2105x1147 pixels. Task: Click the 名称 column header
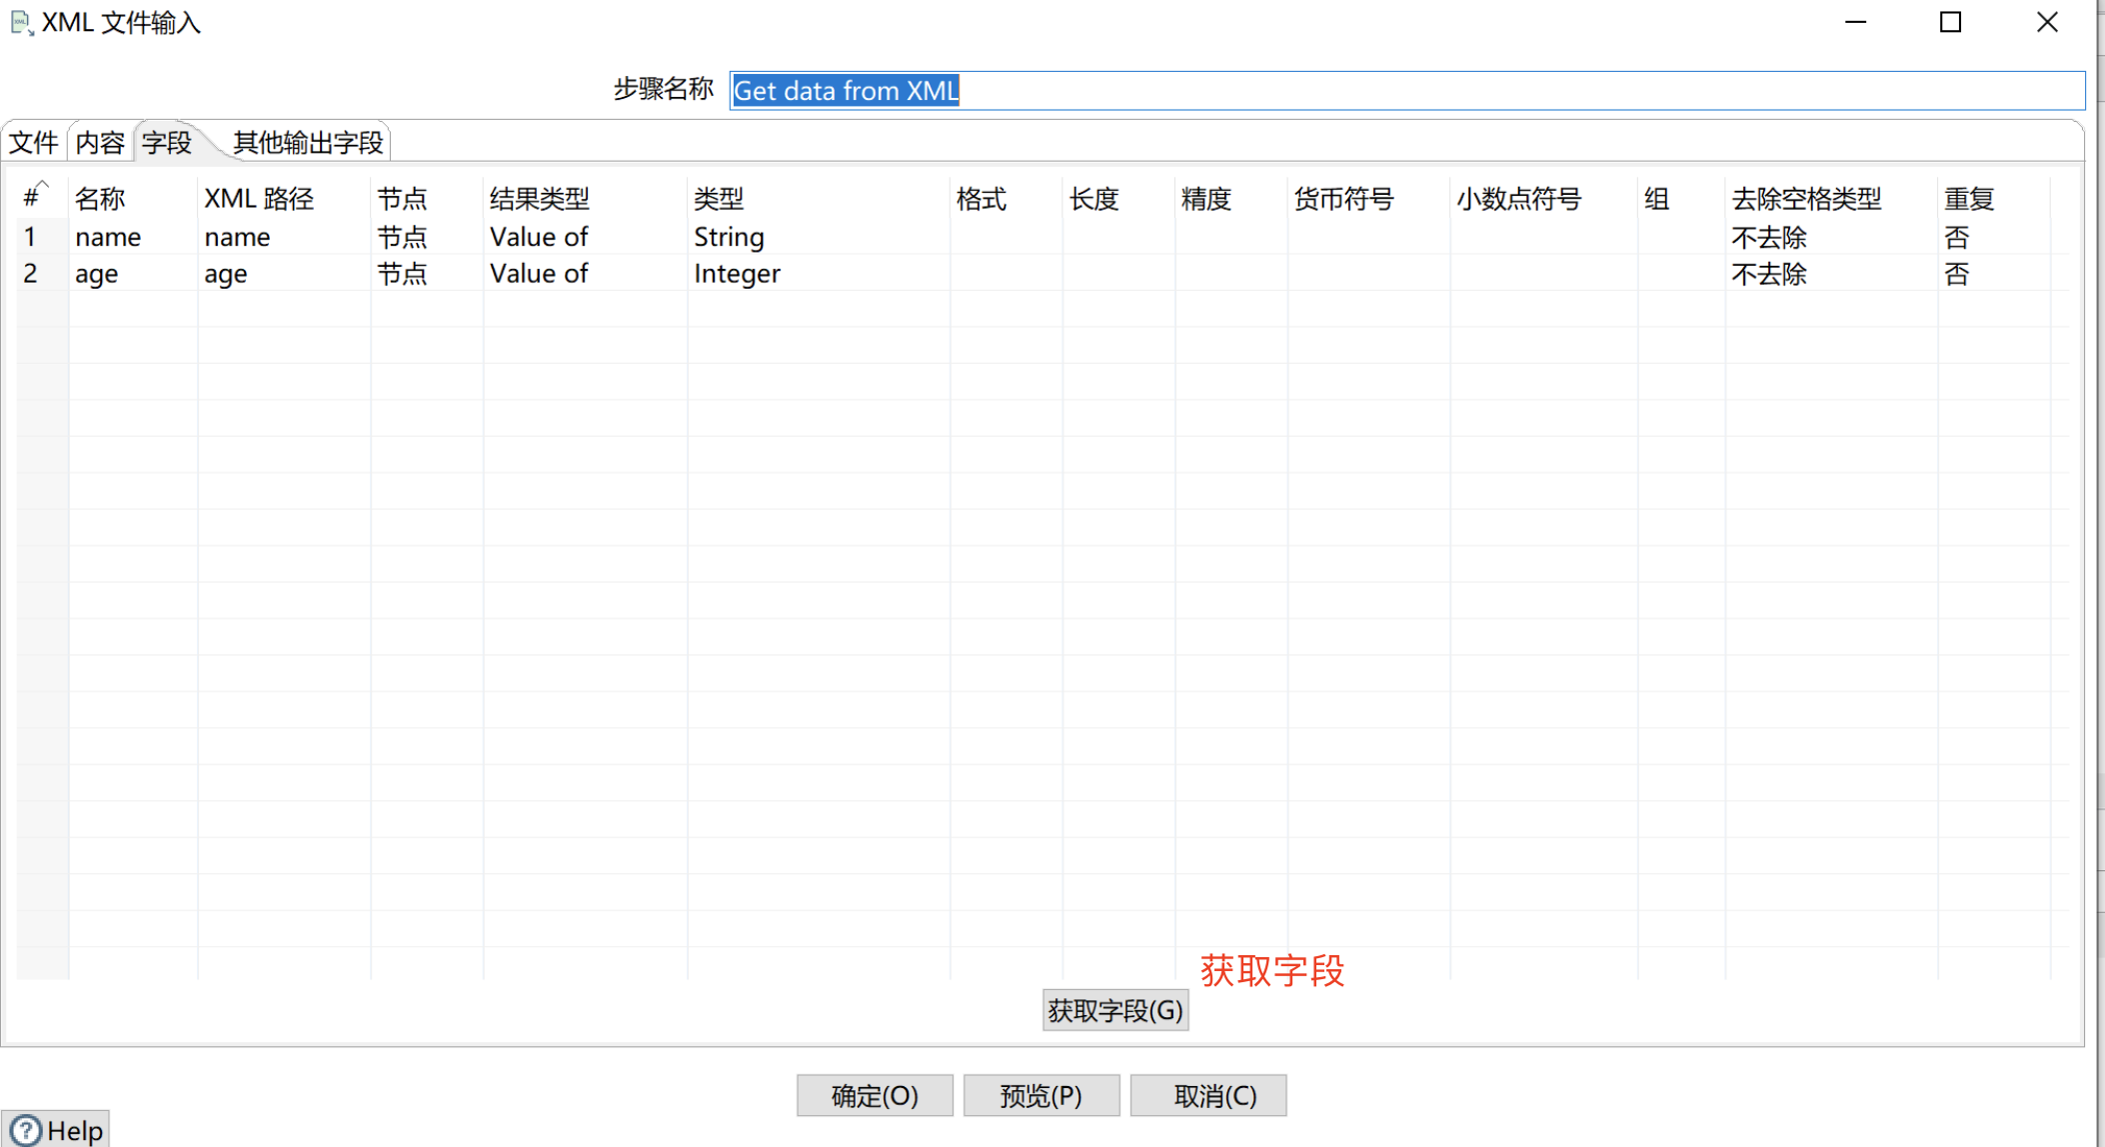[x=100, y=199]
